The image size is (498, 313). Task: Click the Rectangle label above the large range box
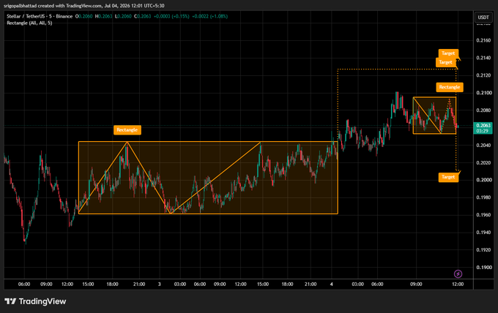coord(127,129)
